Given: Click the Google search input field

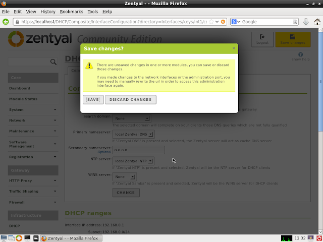Looking at the screenshot, I should (267, 22).
